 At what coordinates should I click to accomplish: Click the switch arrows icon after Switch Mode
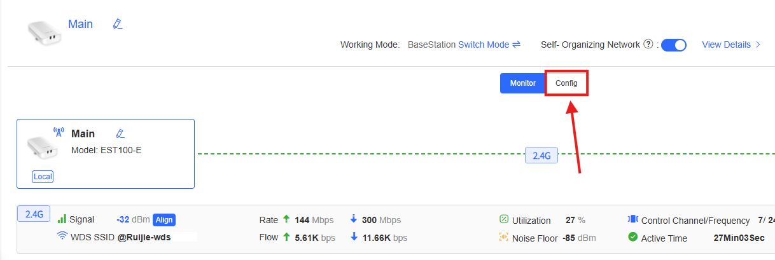coord(517,44)
